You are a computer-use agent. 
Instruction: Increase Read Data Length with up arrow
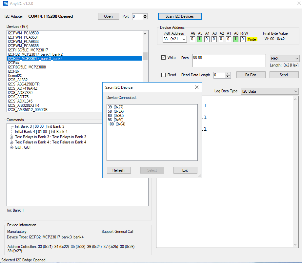[x=228, y=74]
